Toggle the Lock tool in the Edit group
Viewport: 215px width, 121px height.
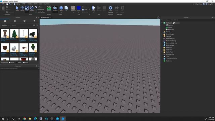point(84,10)
